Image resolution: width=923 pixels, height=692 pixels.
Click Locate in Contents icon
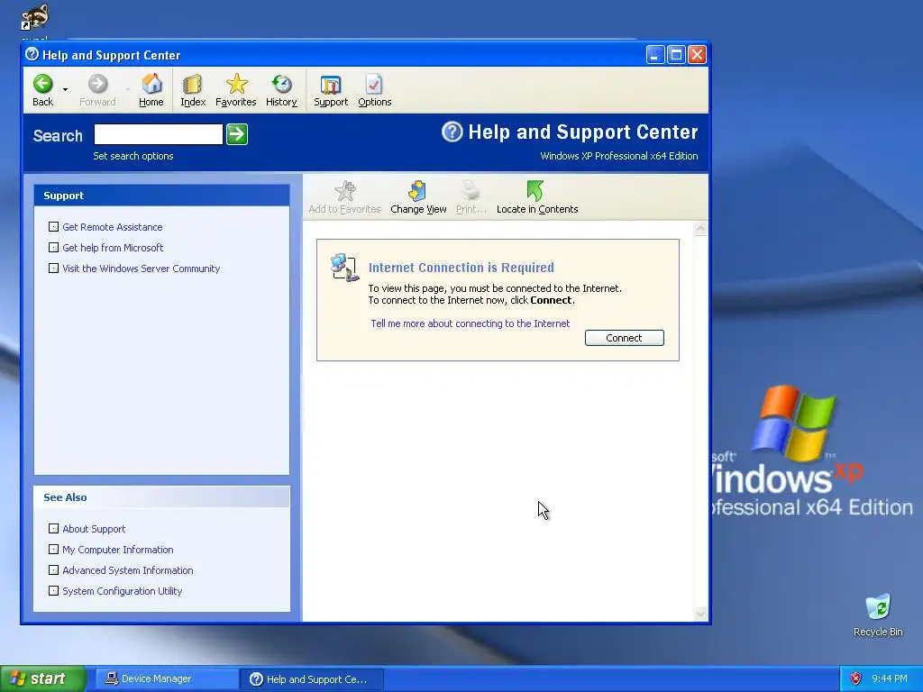click(x=535, y=191)
